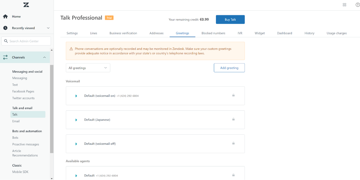Switch to the IVR tab
Image resolution: width=360 pixels, height=180 pixels.
click(240, 33)
